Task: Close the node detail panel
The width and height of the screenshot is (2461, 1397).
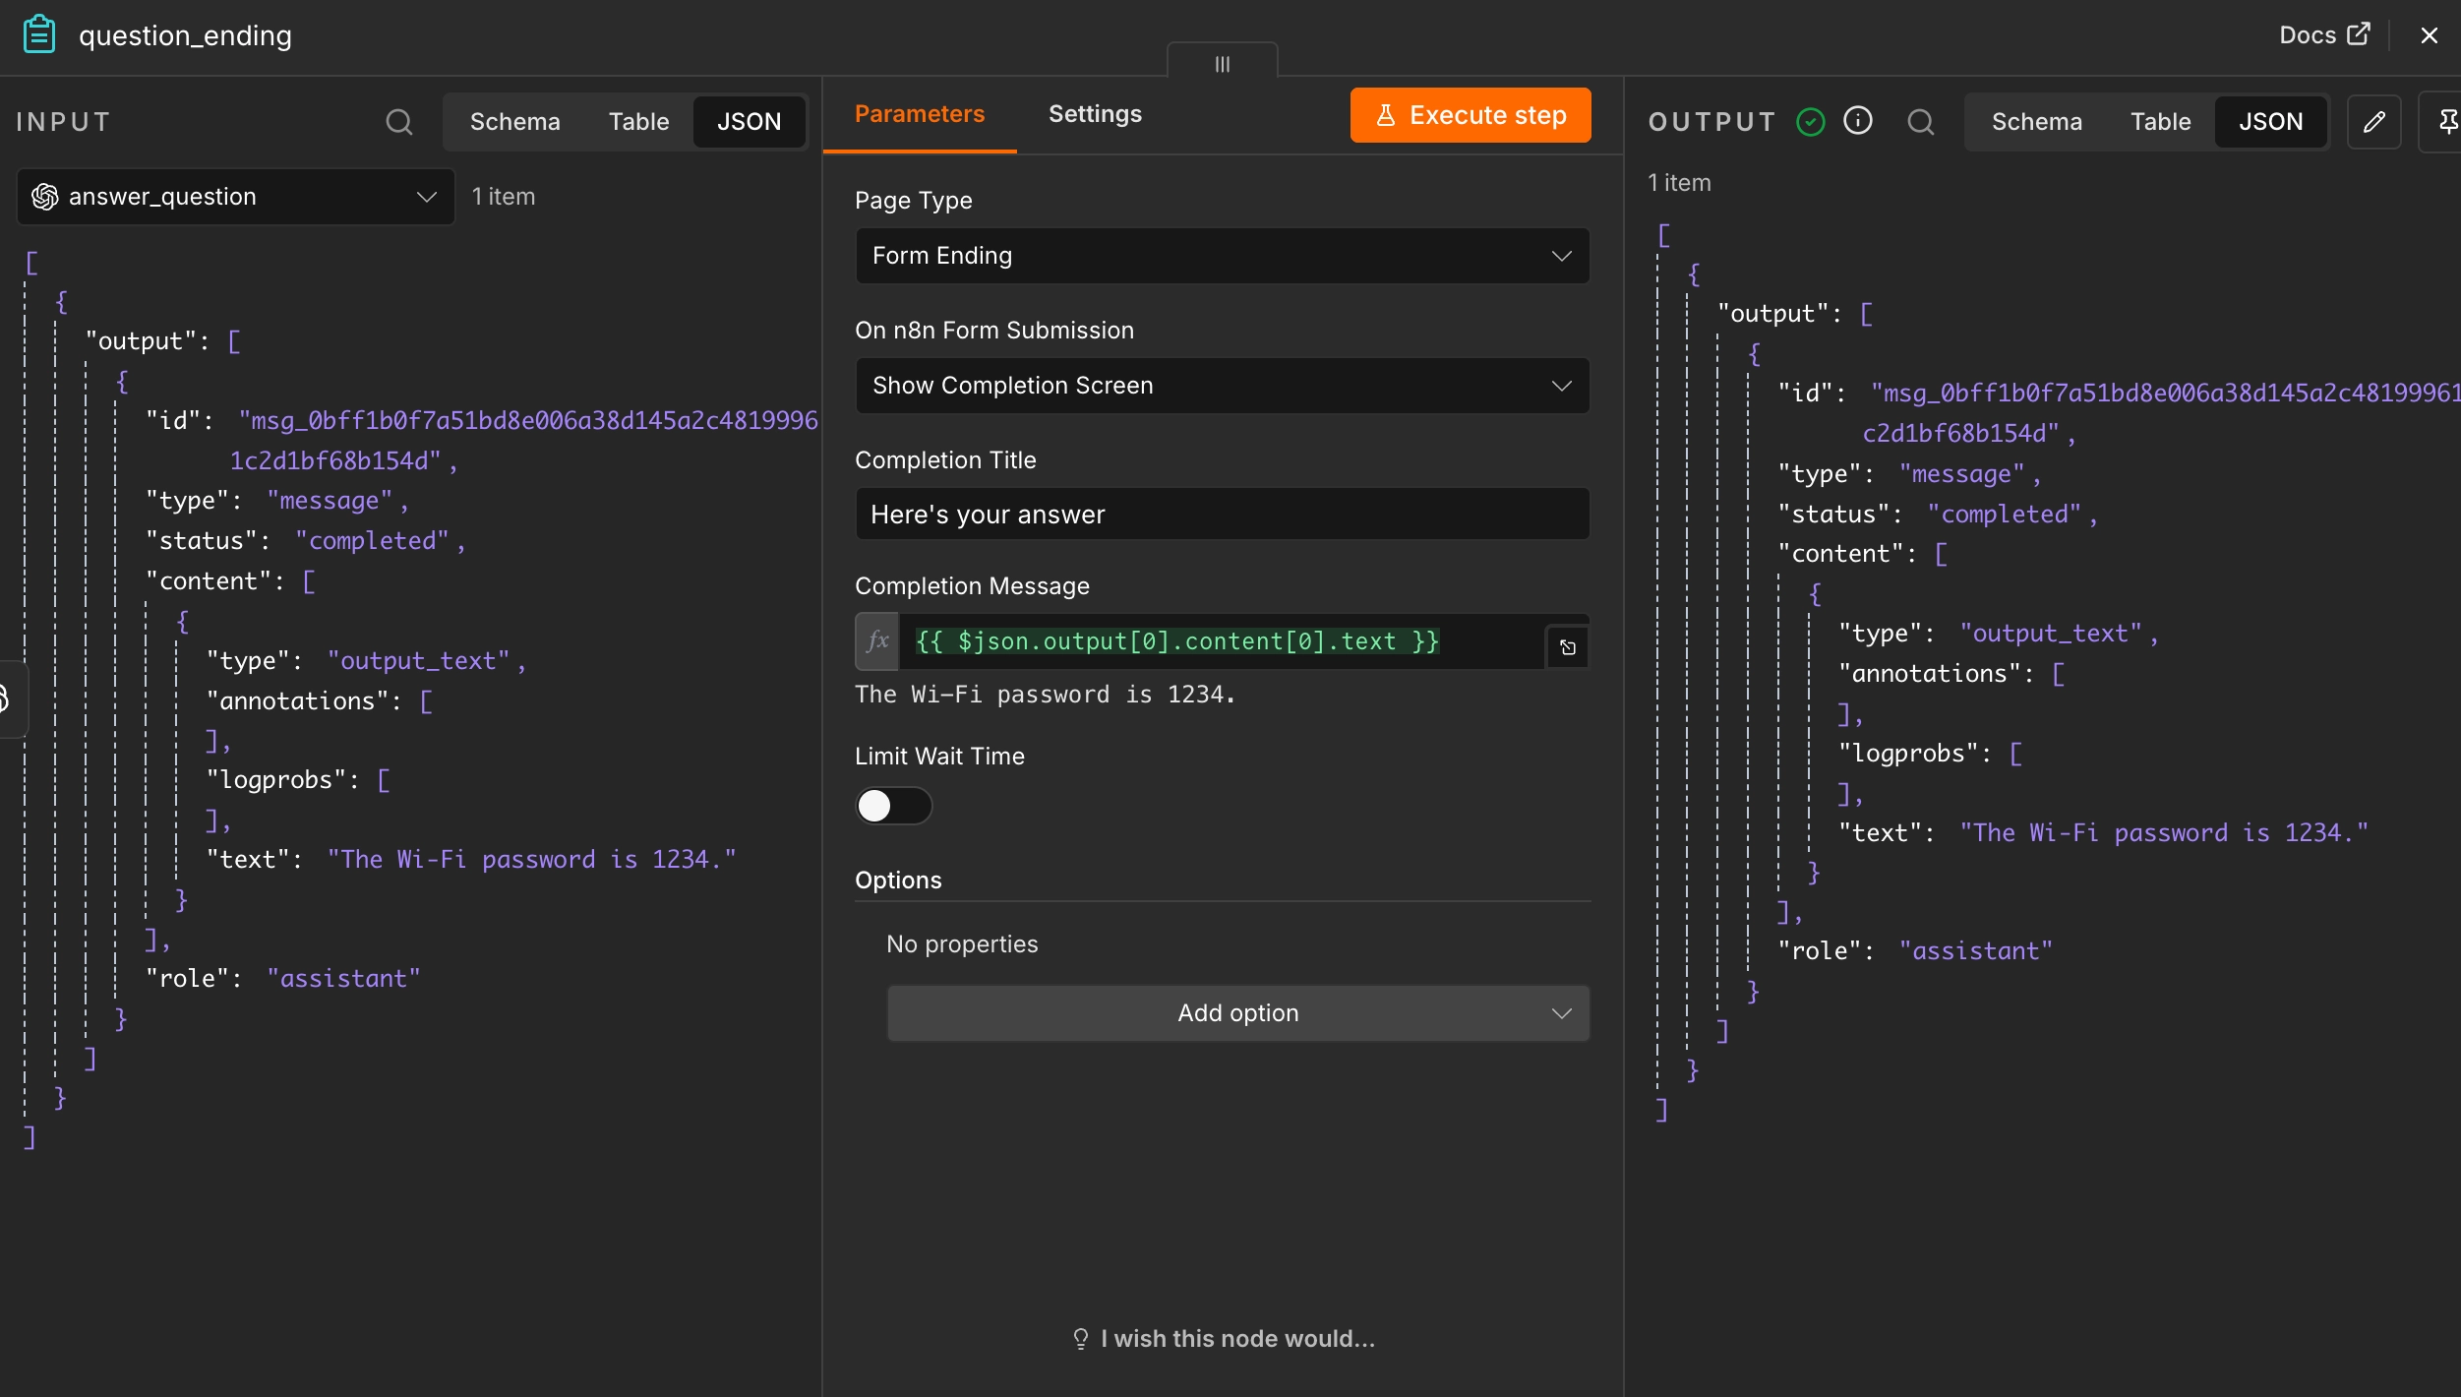Action: tap(2429, 35)
